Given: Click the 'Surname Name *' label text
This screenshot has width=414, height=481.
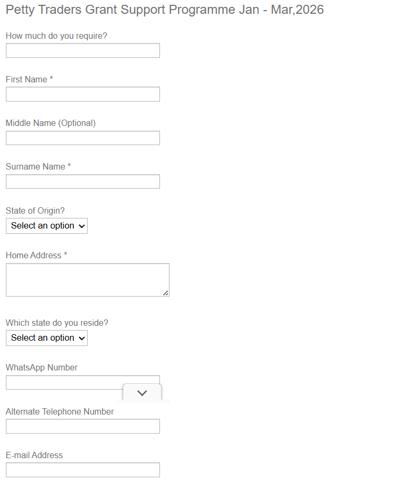Looking at the screenshot, I should (x=38, y=166).
